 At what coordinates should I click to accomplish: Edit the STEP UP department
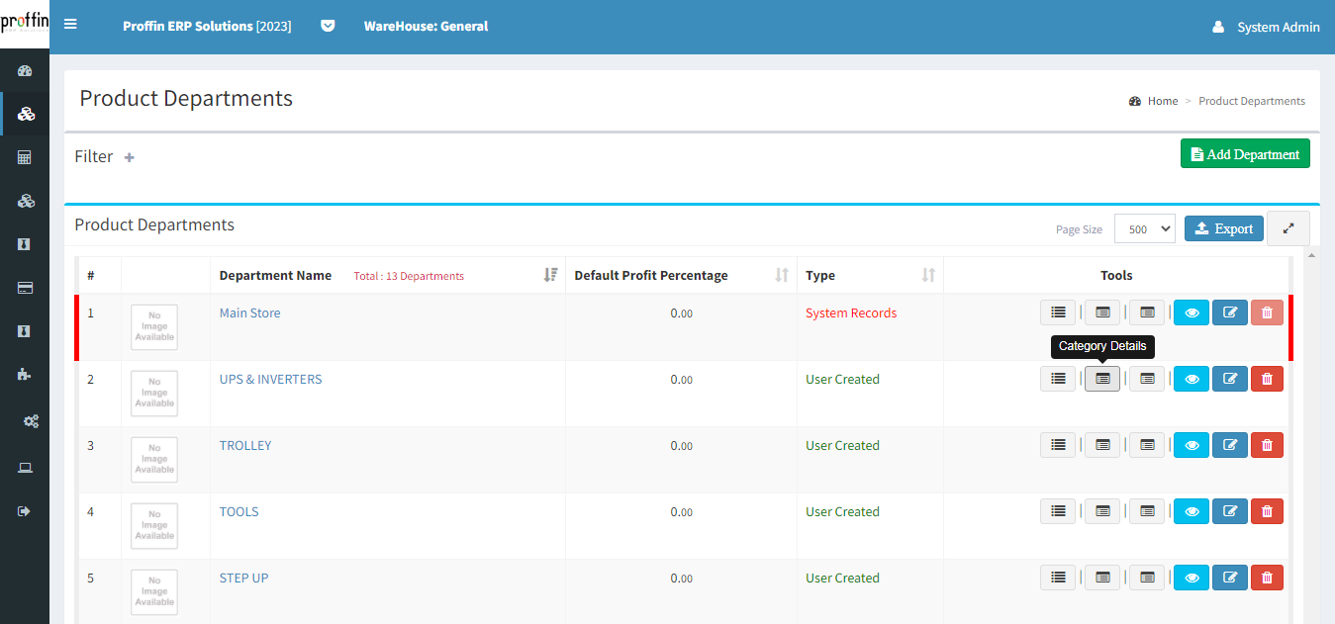(1230, 578)
